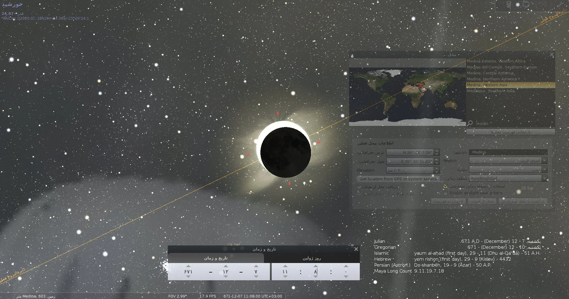Toggle the CCD sensor frame icon
This screenshot has width=569, height=299.
click(x=526, y=4)
